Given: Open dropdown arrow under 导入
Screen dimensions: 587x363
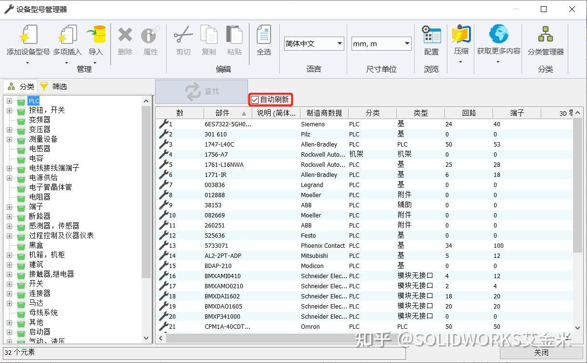Looking at the screenshot, I should (x=95, y=63).
